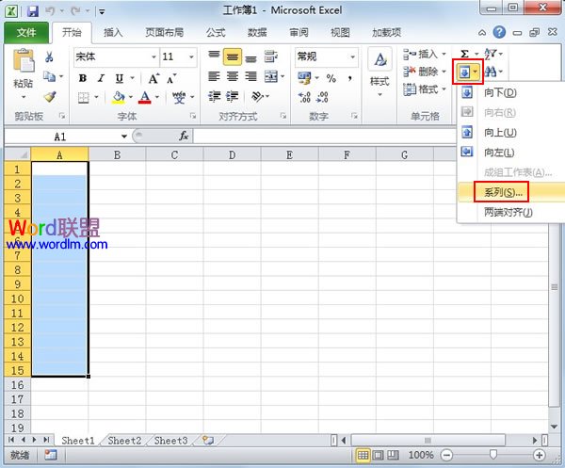Click the AutoSum sigma icon
This screenshot has width=565, height=468.
[465, 55]
